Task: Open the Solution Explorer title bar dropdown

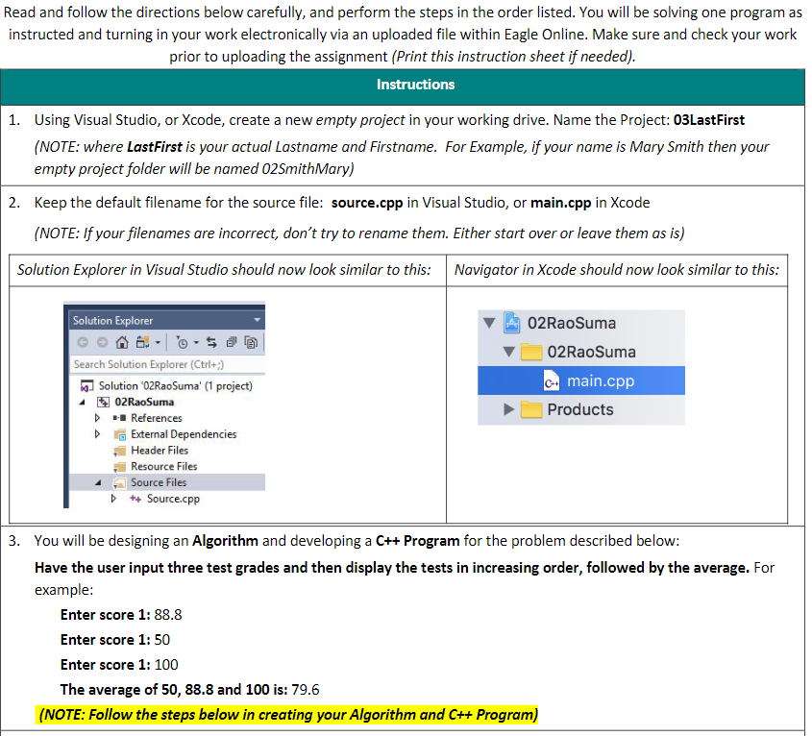Action: [x=257, y=321]
